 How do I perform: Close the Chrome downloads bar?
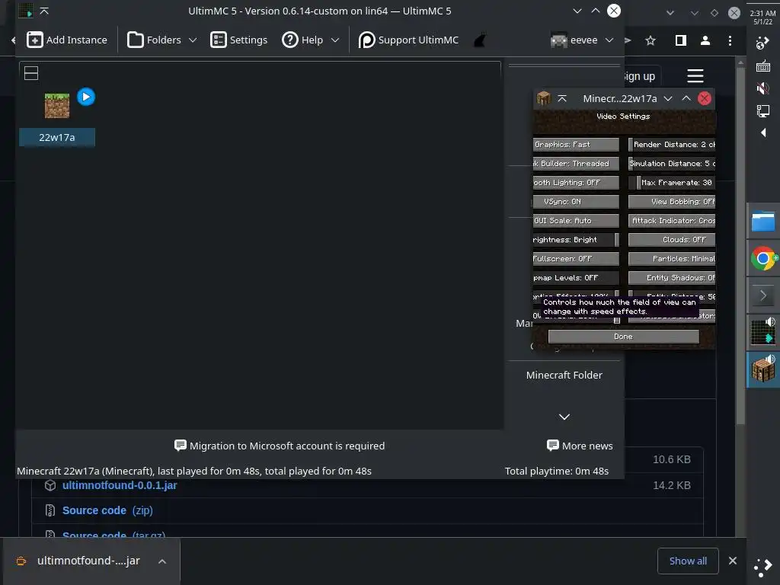click(732, 561)
